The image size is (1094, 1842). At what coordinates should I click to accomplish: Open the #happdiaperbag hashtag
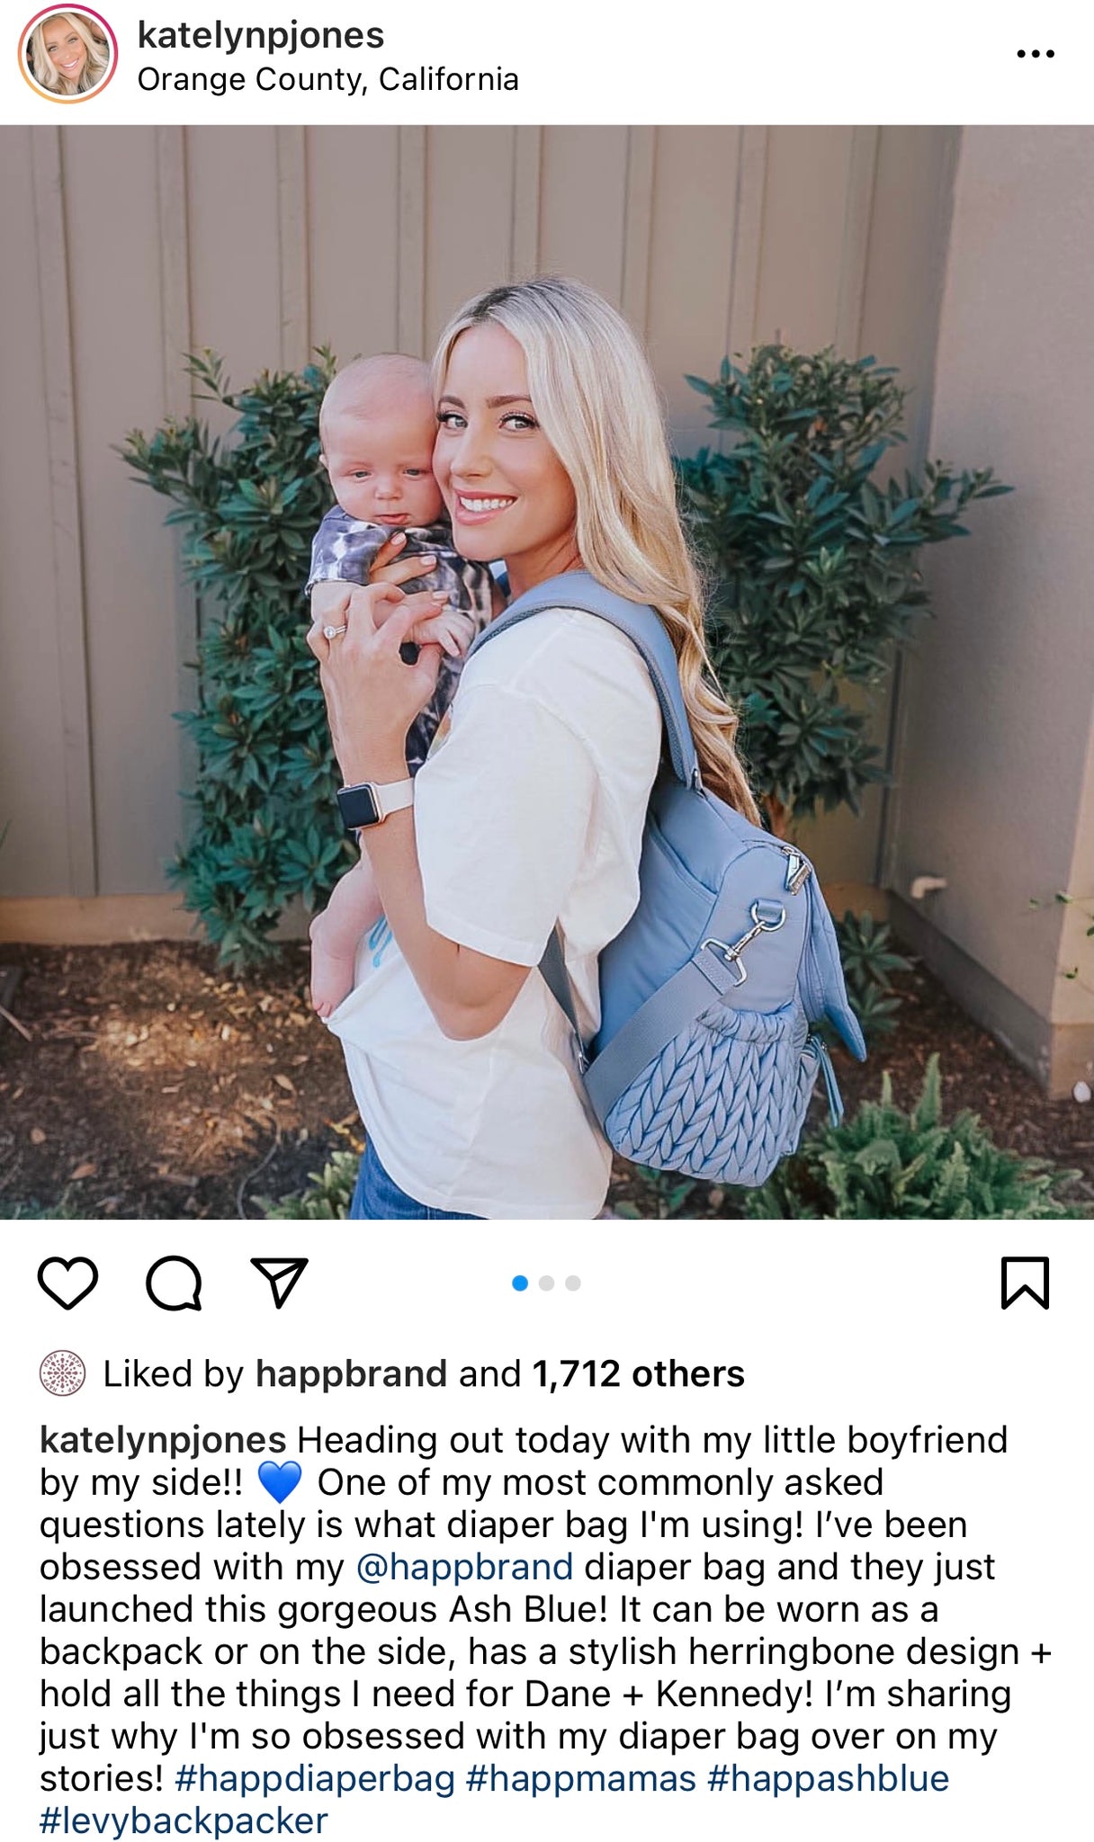tap(315, 1778)
